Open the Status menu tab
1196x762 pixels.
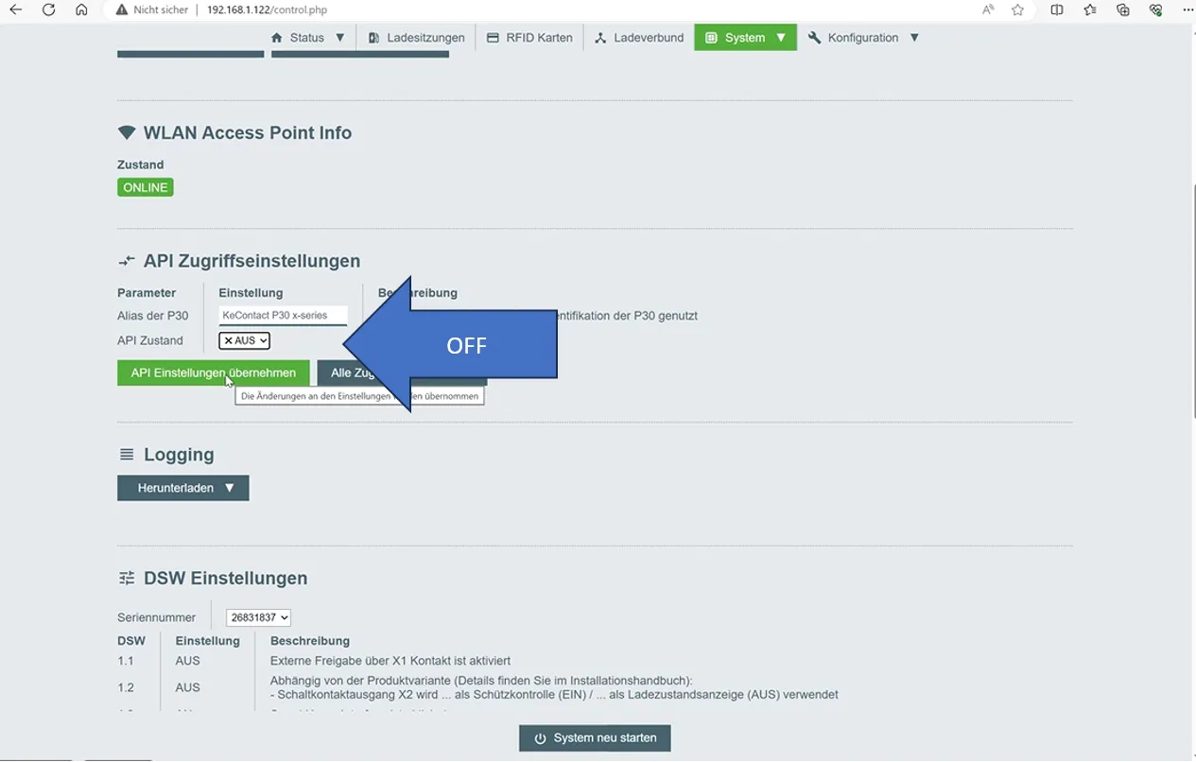308,38
